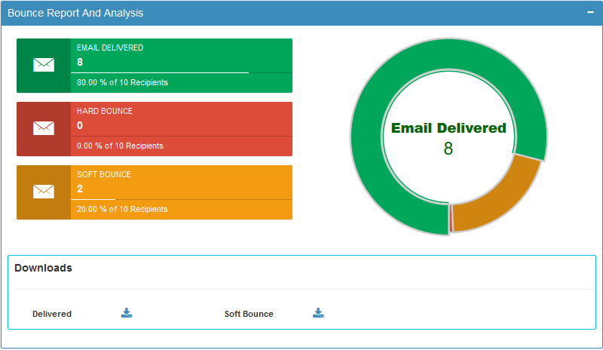
Task: Download the Delivered report via its icon
Action: 127,313
